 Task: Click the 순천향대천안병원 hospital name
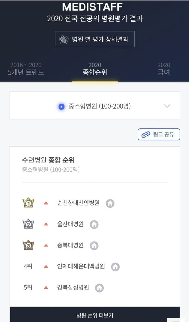click(x=78, y=203)
